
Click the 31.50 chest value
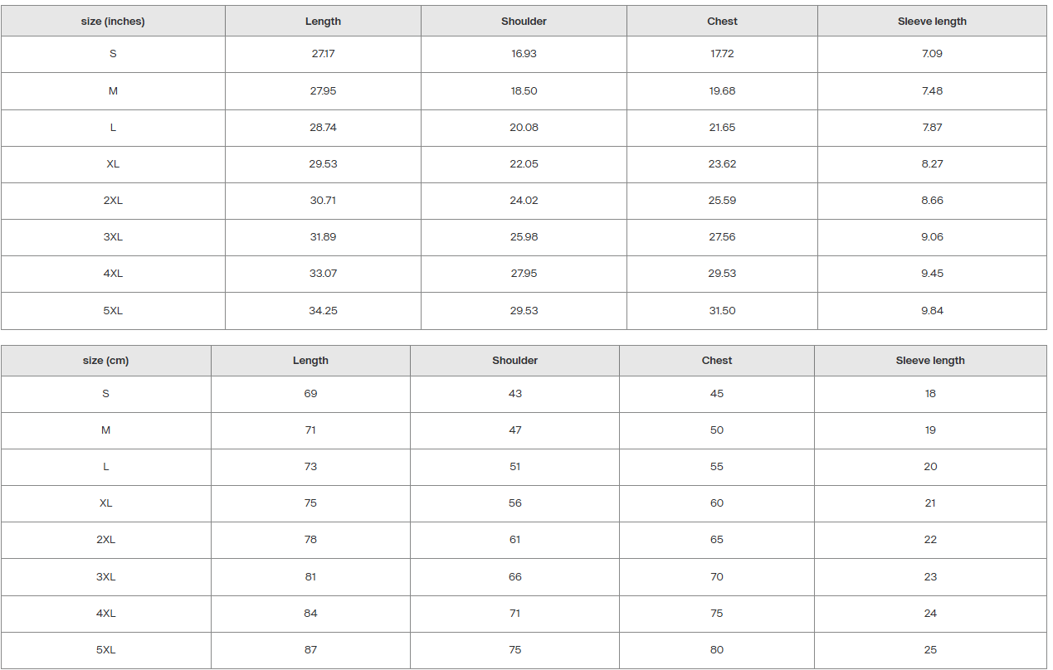[722, 311]
